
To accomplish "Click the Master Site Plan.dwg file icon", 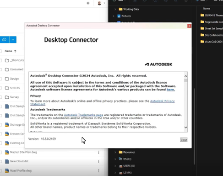I will (x=7, y=152).
